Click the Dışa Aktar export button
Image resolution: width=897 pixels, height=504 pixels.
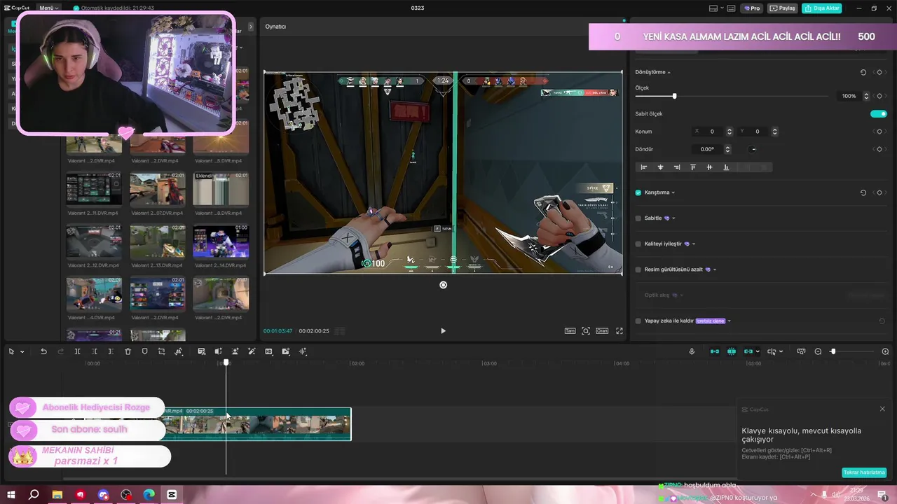pyautogui.click(x=822, y=8)
